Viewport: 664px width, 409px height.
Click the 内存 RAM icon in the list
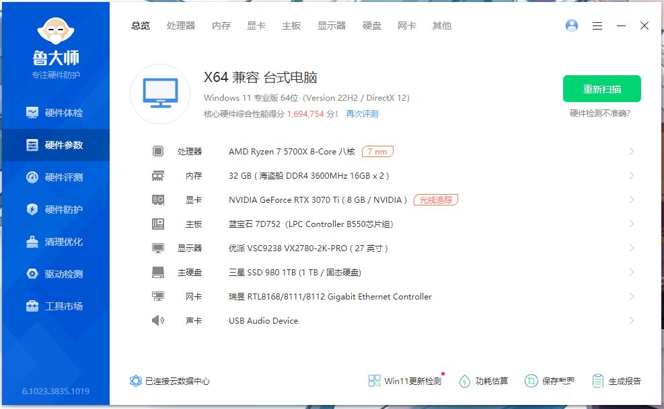[158, 175]
